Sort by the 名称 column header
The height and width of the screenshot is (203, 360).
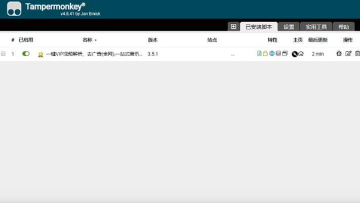88,40
